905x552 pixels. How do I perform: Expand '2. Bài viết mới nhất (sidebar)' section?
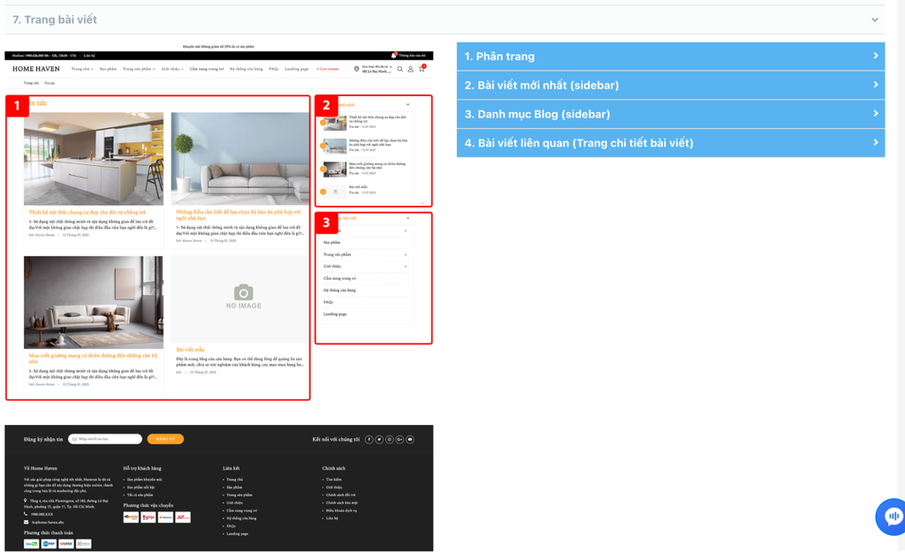[x=670, y=85]
